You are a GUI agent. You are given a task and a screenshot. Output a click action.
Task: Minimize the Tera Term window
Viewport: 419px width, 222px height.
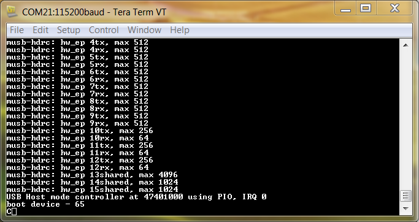pos(345,9)
